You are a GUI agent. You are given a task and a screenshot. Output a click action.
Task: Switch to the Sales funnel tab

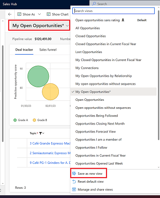[48, 50]
